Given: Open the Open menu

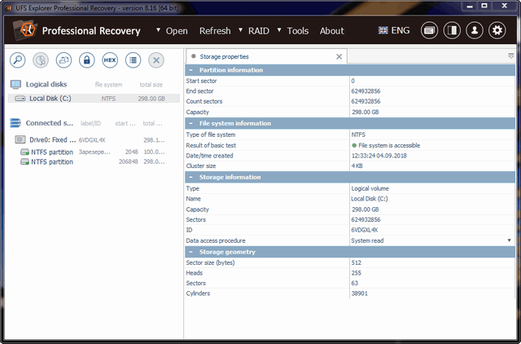Looking at the screenshot, I should [x=177, y=31].
